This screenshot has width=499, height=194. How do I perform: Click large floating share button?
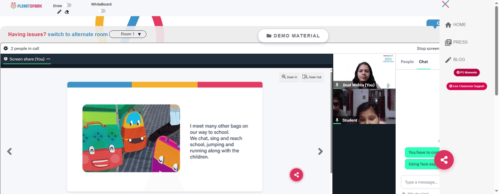point(444,160)
